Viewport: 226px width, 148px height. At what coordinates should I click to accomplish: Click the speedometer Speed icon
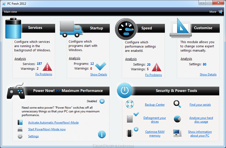(x=126, y=29)
